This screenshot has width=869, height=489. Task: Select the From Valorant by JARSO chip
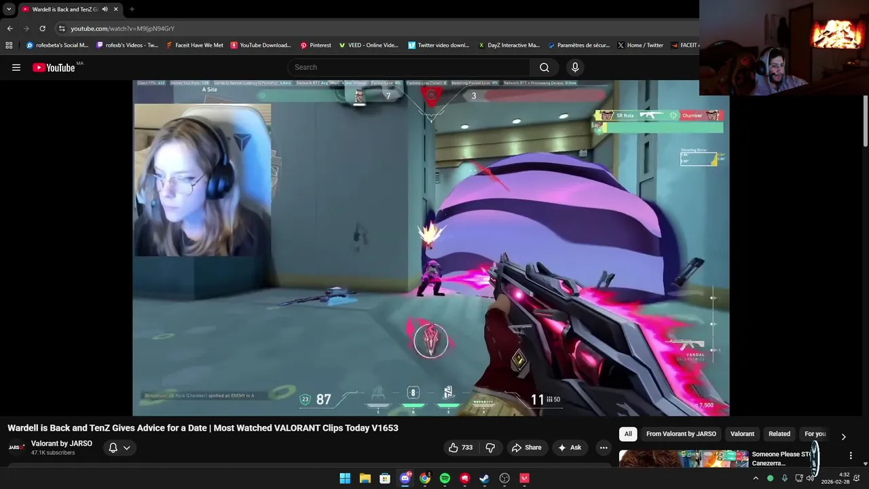[681, 434]
